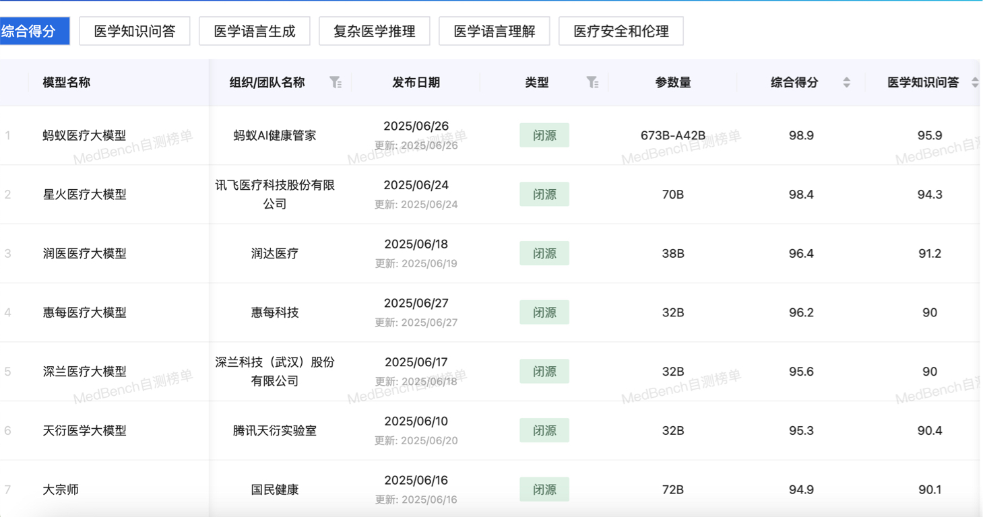Open filter for 类型 column
This screenshot has height=517, width=983.
click(x=592, y=82)
